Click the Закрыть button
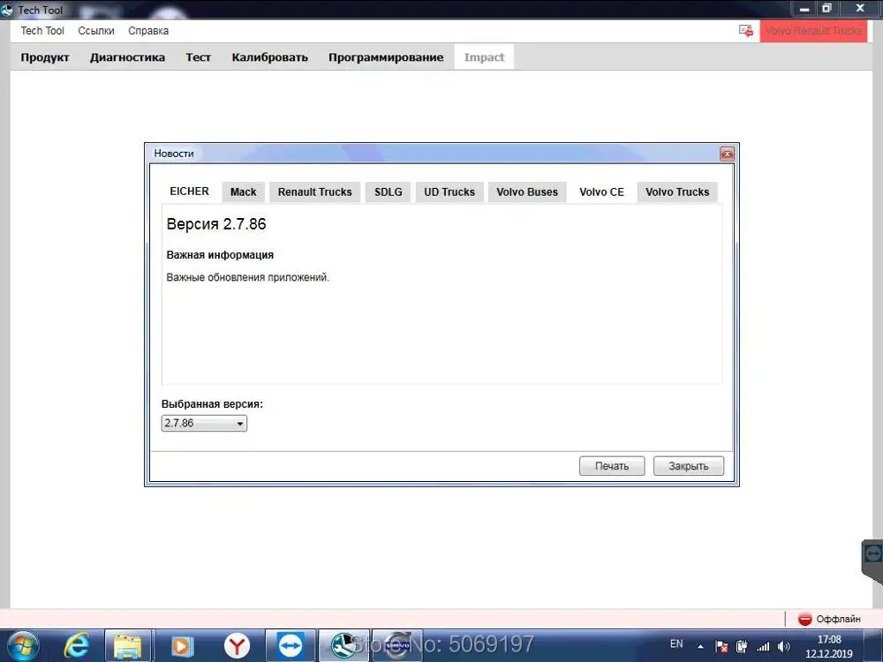Screen dimensions: 883x662 coord(688,466)
